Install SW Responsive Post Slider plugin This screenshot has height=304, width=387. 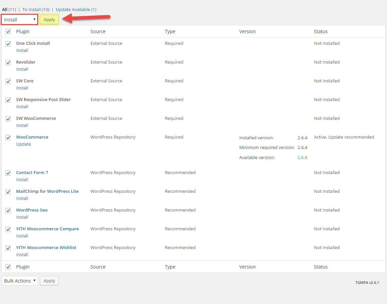22,107
